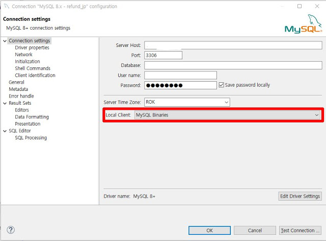Click the Driver name MySQL 8+ text
Viewport: 326px width, 241px height.
pyautogui.click(x=129, y=196)
